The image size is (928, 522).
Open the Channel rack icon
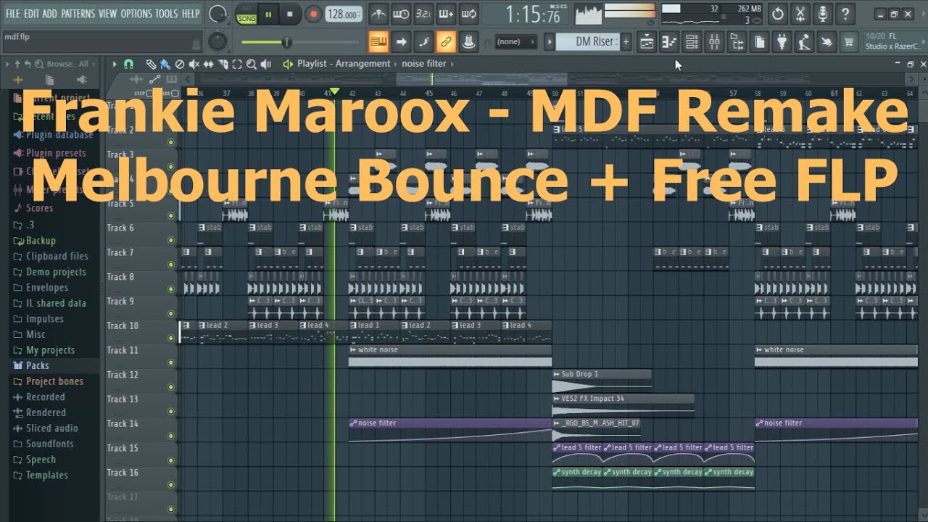692,42
